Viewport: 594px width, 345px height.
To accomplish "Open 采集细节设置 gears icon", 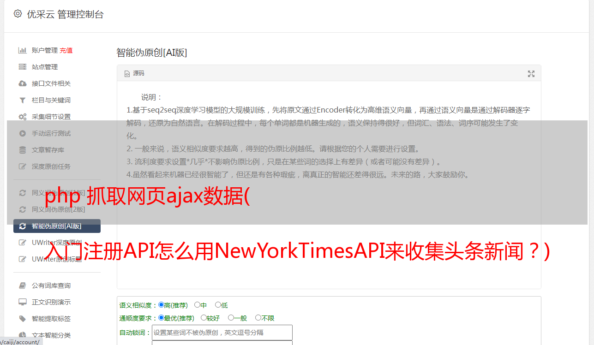I will click(22, 117).
